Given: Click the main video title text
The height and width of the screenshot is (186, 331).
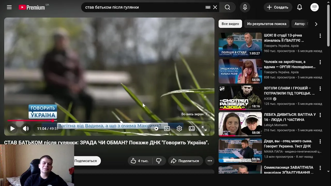Looking at the screenshot, I should (x=106, y=142).
